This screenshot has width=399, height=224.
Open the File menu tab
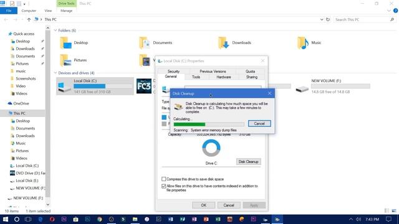pyautogui.click(x=9, y=11)
